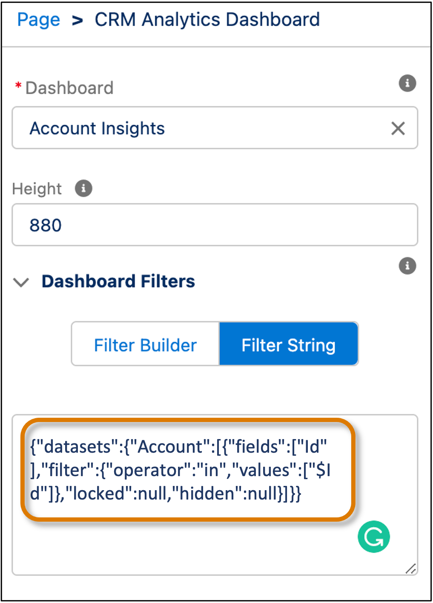Click inside the Height value field
The height and width of the screenshot is (603, 433).
pyautogui.click(x=213, y=225)
